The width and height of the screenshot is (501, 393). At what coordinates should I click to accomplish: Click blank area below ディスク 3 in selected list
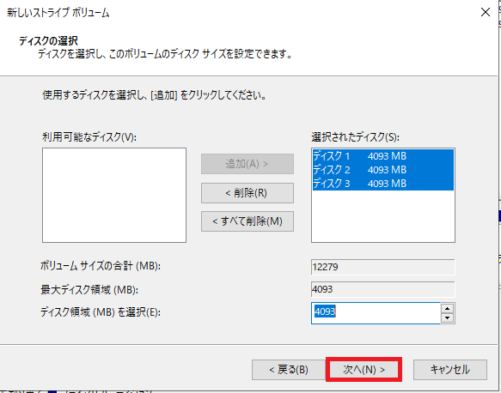tap(383, 216)
